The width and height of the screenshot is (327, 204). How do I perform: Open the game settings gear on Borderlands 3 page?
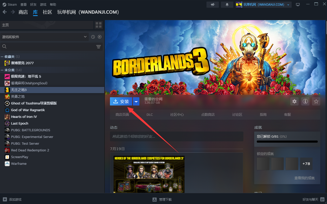pos(294,101)
